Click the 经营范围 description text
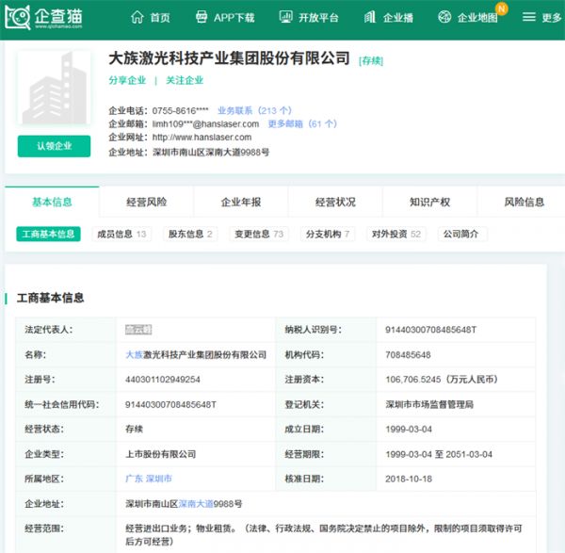Image resolution: width=565 pixels, height=553 pixels. (324, 535)
